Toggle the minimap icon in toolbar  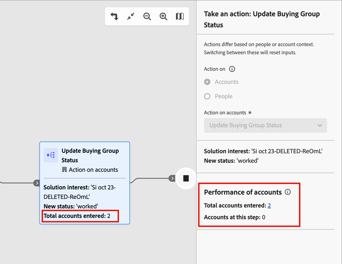click(x=180, y=16)
